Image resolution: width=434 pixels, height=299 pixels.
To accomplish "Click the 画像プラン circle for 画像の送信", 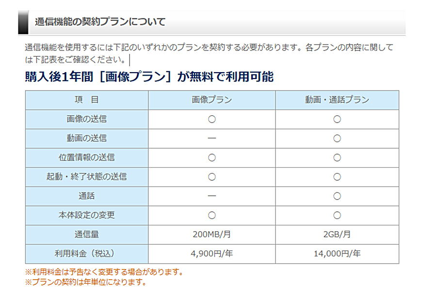I will click(x=211, y=119).
